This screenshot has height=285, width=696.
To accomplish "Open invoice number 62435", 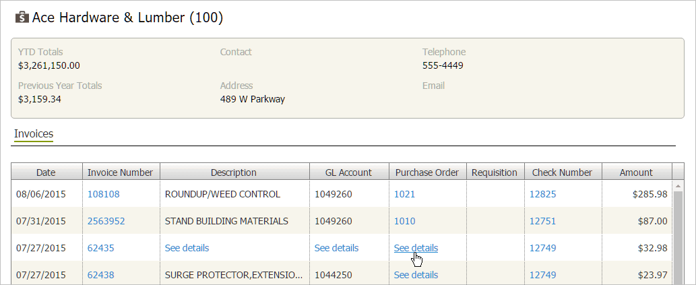I will [101, 248].
